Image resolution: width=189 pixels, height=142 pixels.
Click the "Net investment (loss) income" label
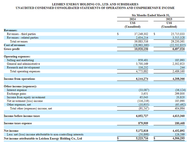click(25, 101)
